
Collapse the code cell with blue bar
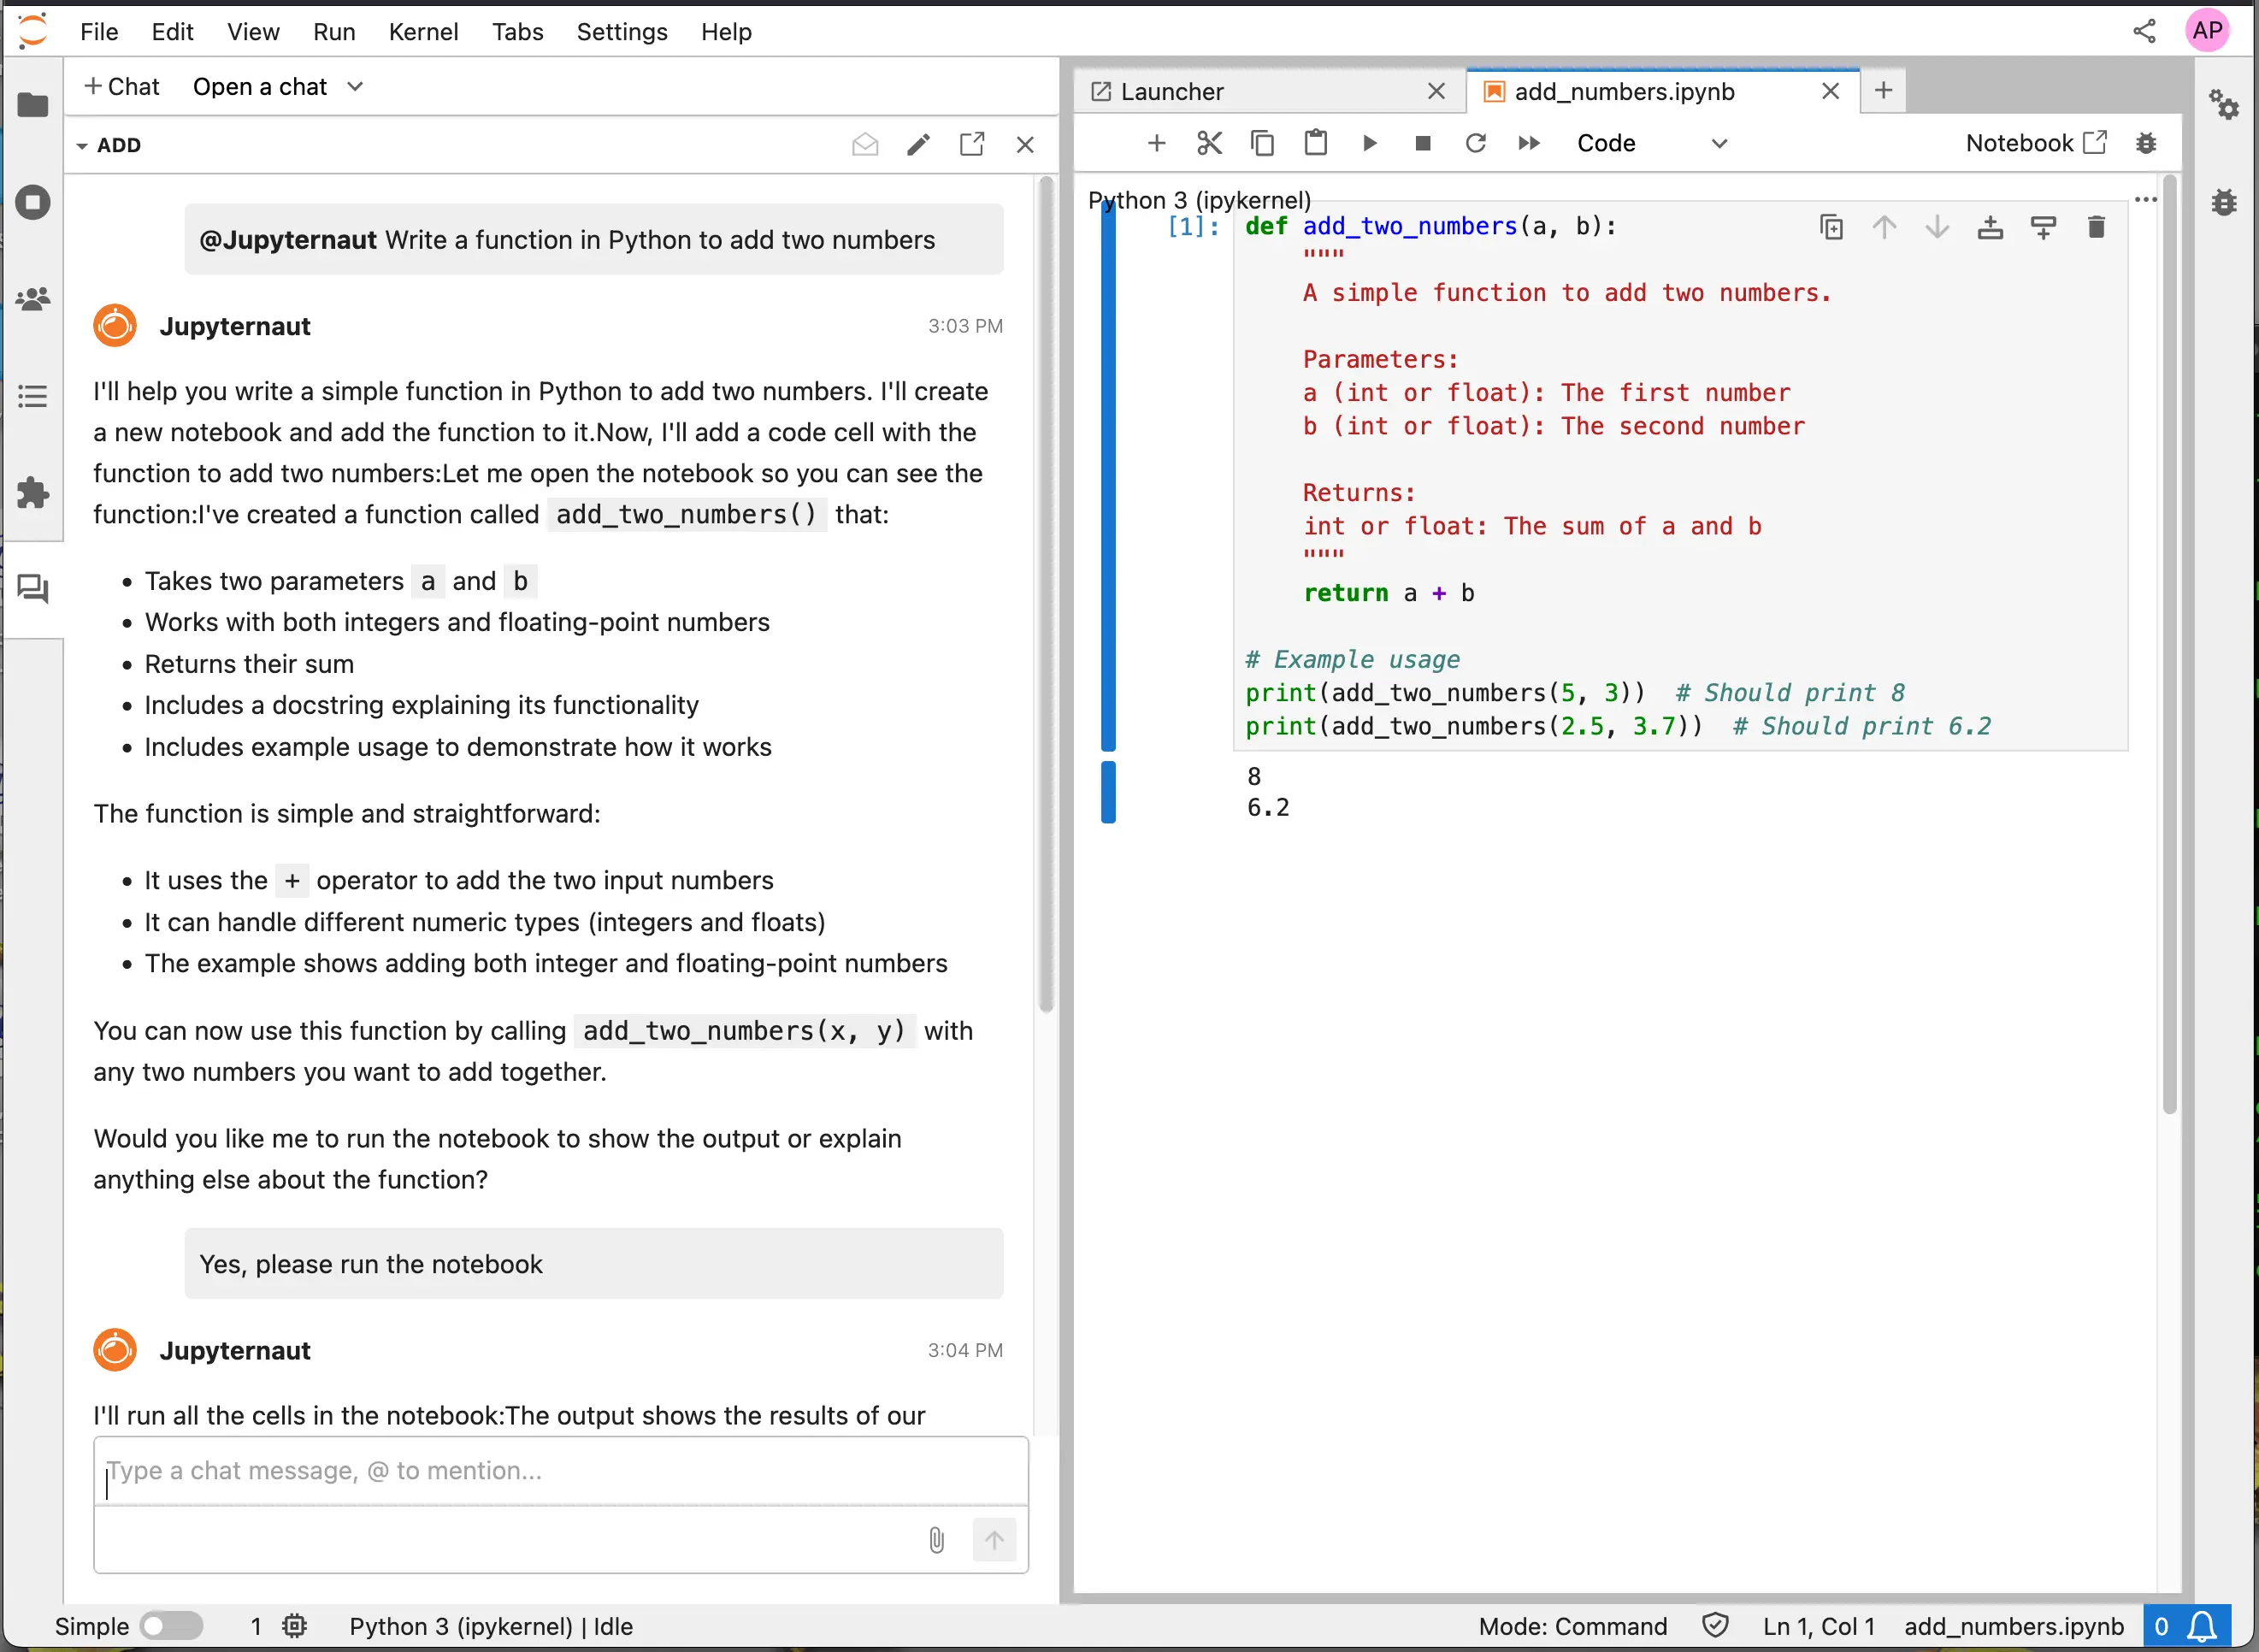(1108, 480)
